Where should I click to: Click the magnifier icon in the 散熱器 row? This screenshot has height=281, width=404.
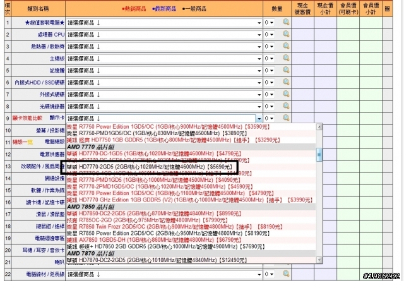(x=286, y=46)
